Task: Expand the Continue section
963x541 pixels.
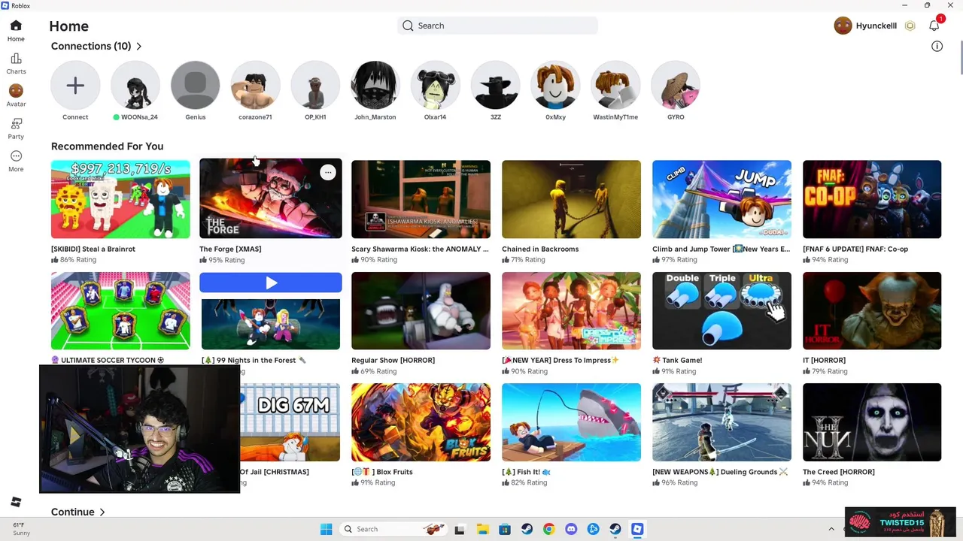Action: pos(77,512)
